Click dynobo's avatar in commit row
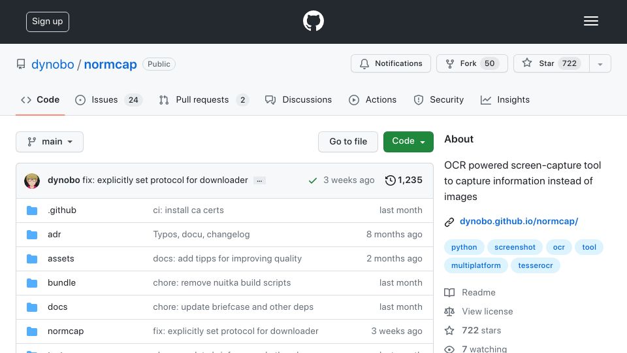 click(x=32, y=181)
